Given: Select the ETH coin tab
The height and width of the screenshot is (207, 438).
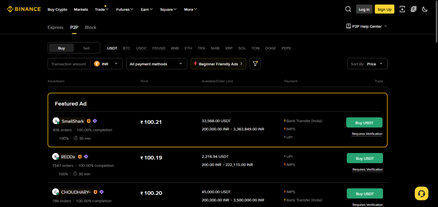Looking at the screenshot, I should coord(188,48).
